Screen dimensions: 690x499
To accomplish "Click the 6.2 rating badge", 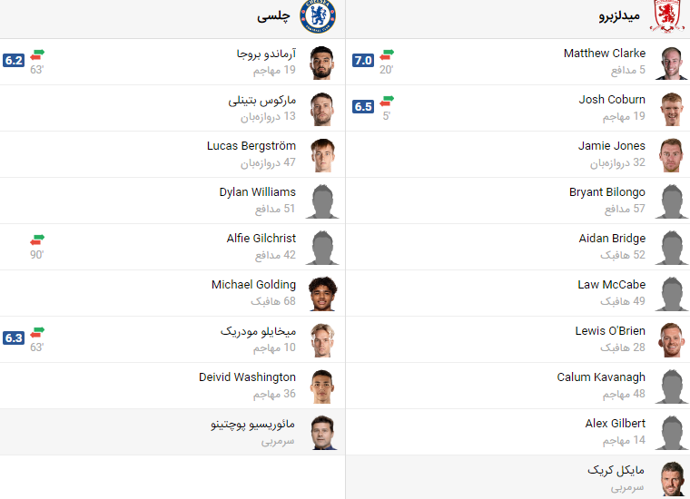I will [14, 60].
